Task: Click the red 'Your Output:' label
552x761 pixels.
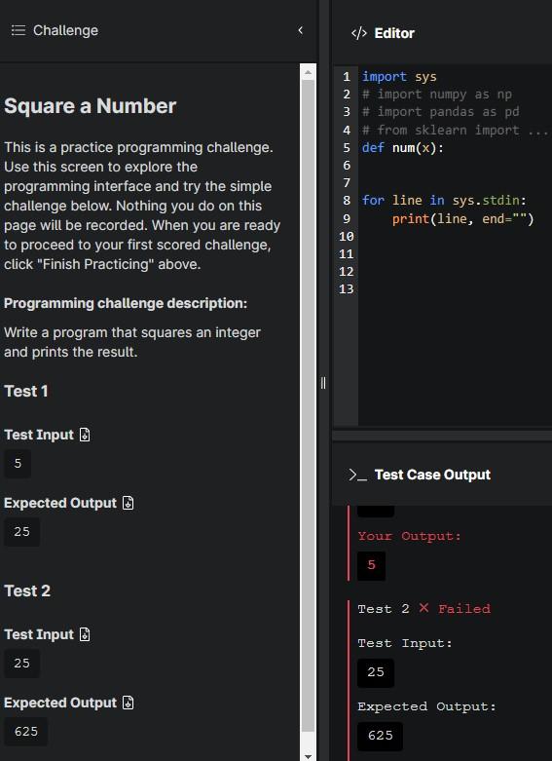Action: 410,536
